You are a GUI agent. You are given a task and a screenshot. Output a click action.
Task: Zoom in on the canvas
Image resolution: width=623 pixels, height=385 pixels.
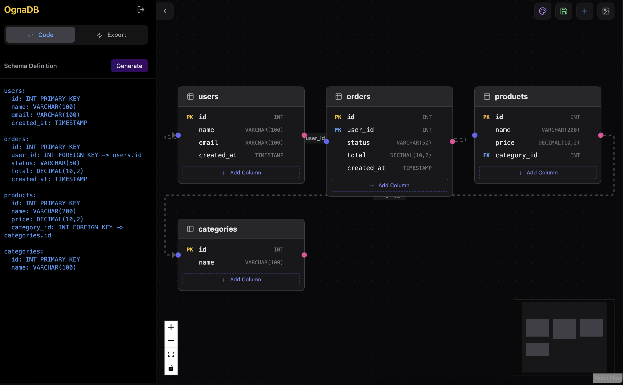pyautogui.click(x=171, y=327)
